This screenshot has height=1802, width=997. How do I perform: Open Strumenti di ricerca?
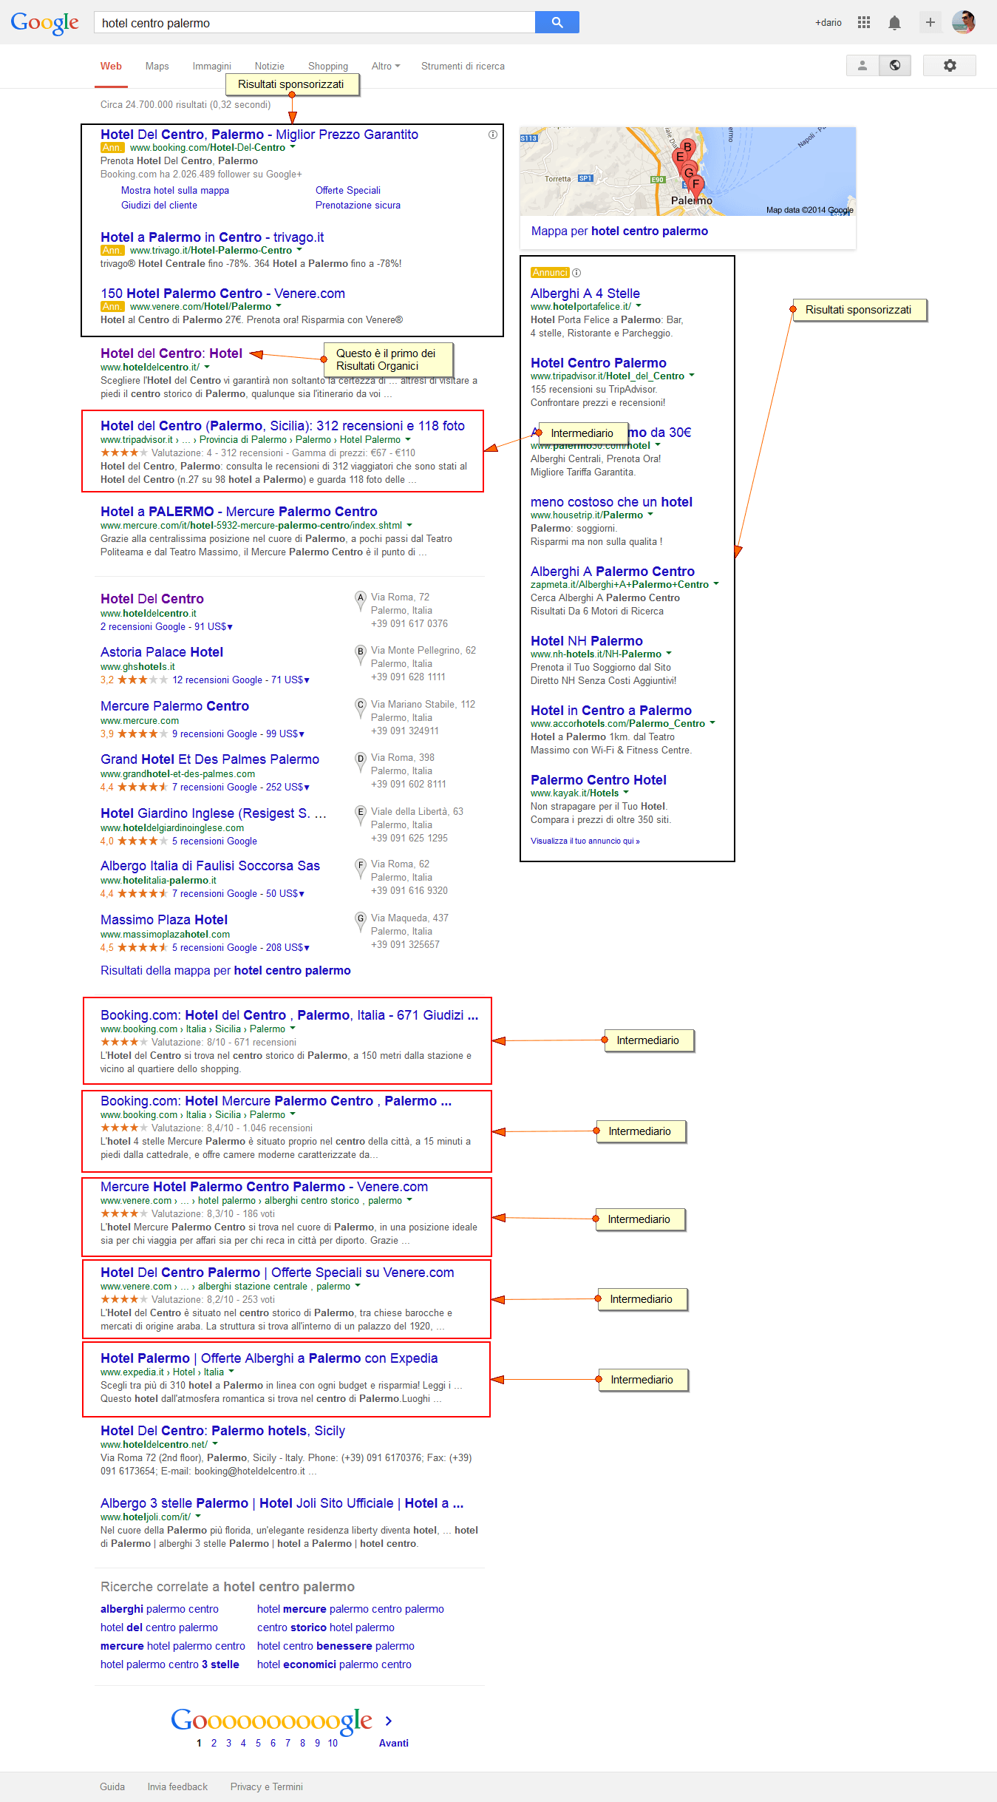point(463,66)
